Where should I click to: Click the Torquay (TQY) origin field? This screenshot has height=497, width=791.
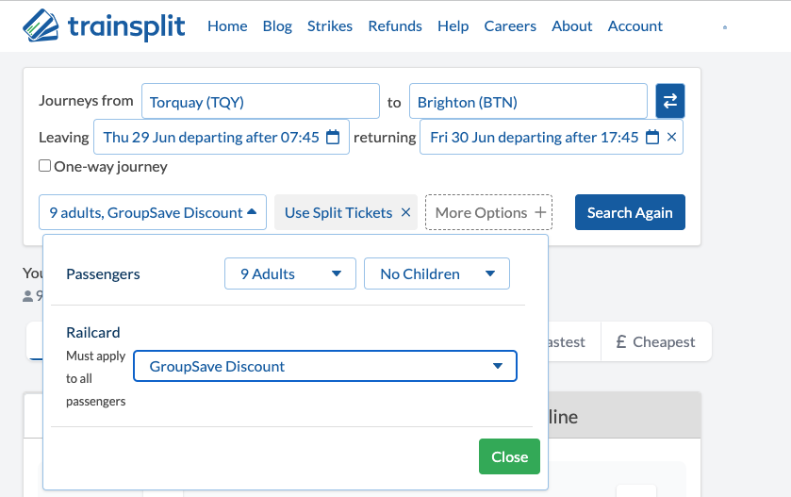click(x=260, y=102)
